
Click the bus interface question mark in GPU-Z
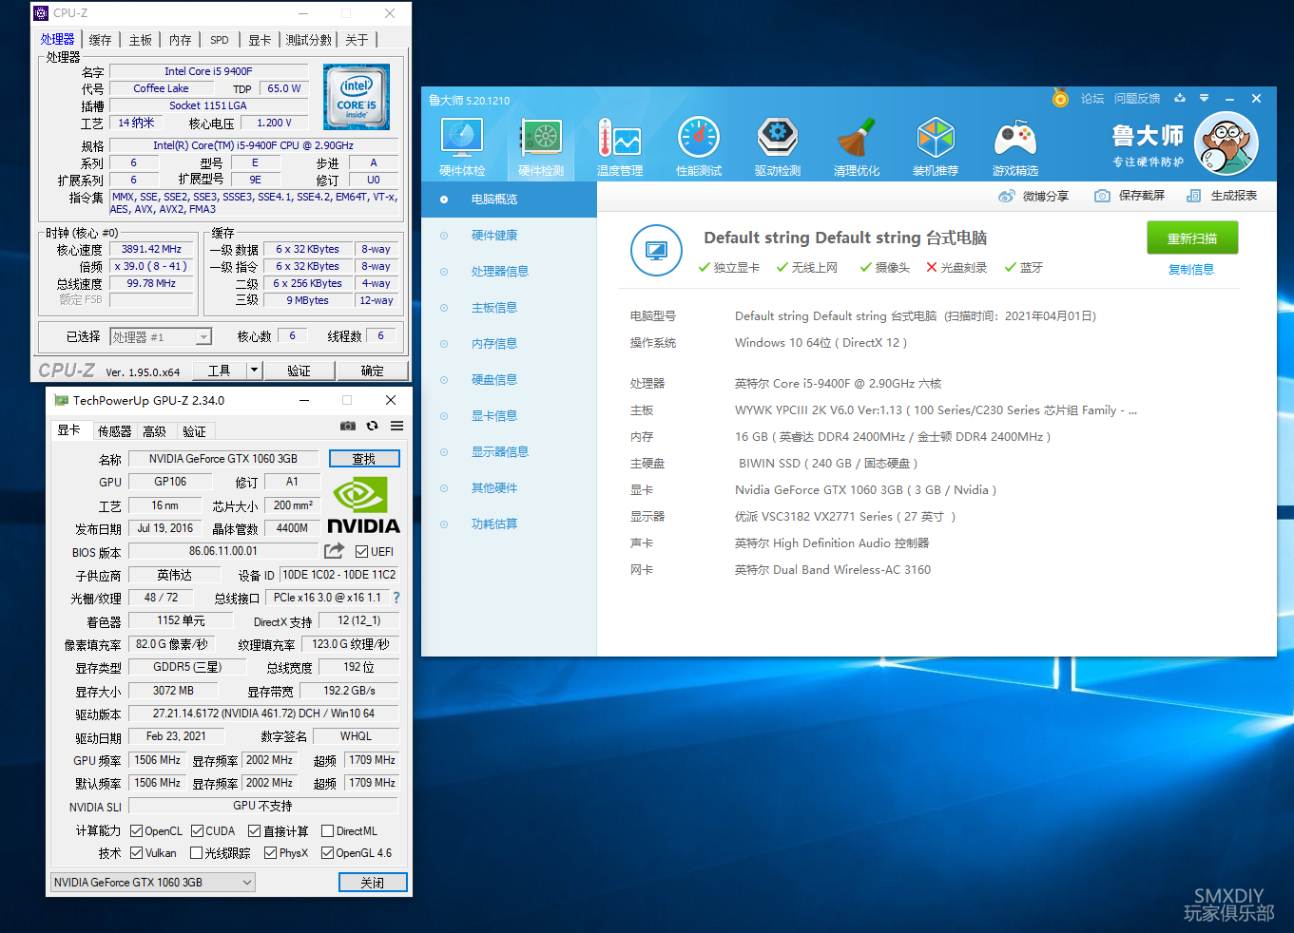(396, 598)
